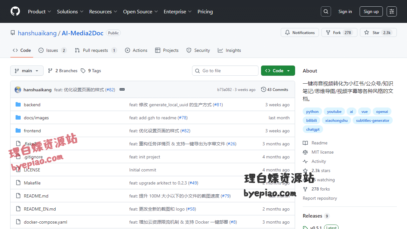Switch to the Code tab

(x=22, y=50)
